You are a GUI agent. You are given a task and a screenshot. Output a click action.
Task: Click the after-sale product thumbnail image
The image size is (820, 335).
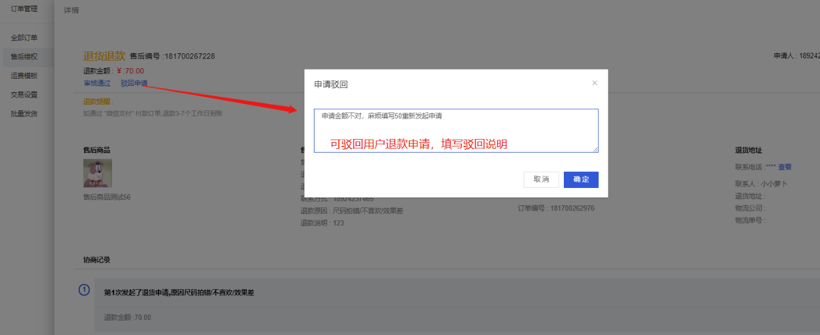[x=97, y=173]
